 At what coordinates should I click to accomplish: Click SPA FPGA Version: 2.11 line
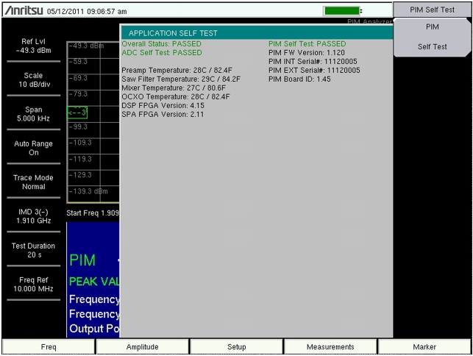(x=163, y=114)
